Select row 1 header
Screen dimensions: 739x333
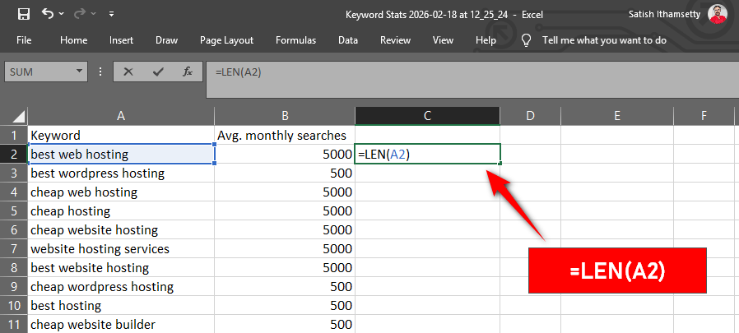point(14,136)
